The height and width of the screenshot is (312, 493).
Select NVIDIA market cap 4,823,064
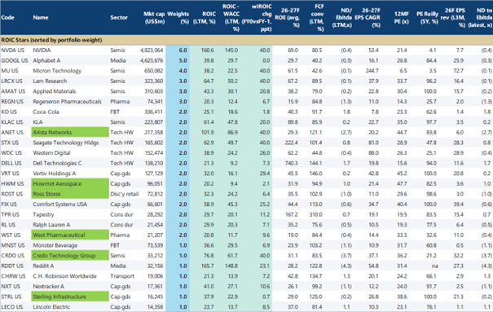(152, 51)
